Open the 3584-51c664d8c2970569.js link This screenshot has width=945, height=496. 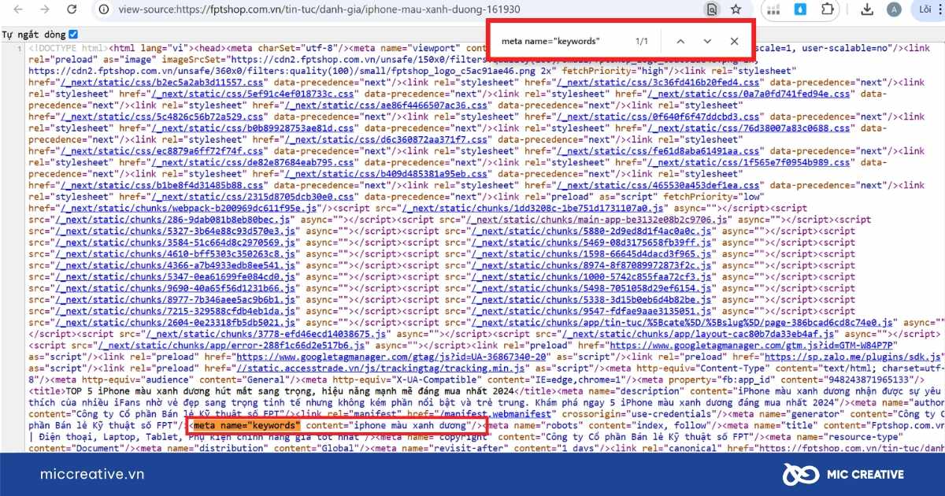(x=177, y=242)
